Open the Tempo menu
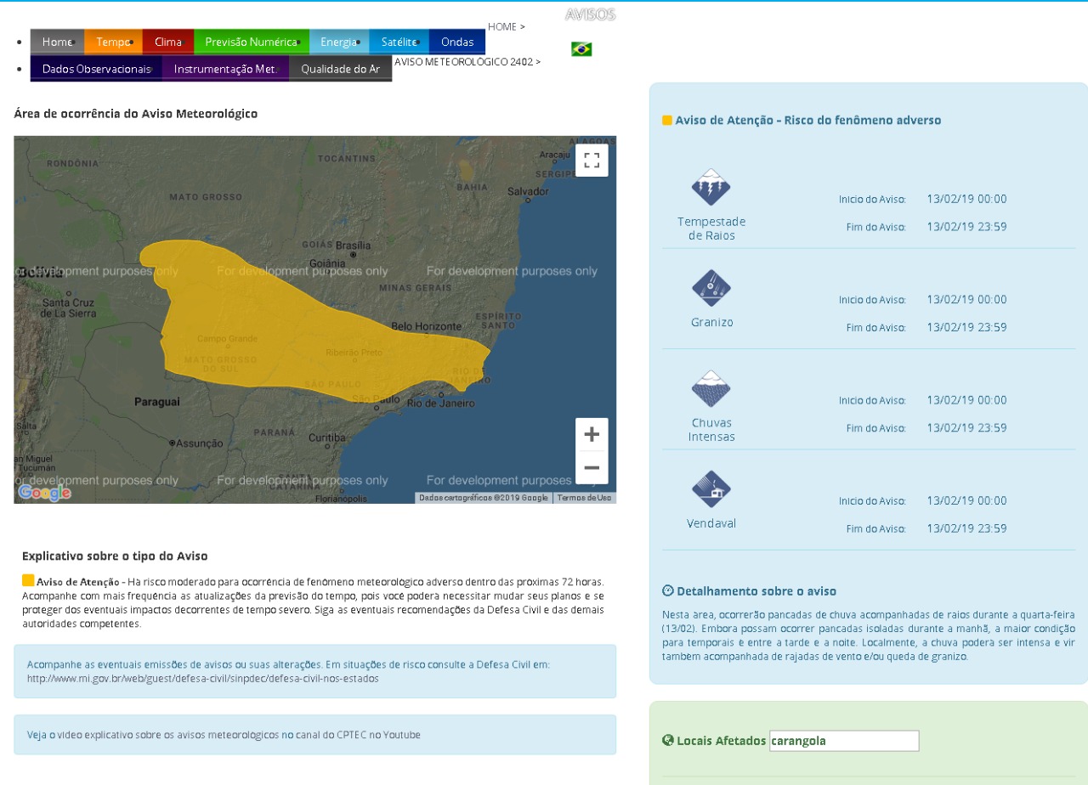The height and width of the screenshot is (785, 1088). (113, 42)
